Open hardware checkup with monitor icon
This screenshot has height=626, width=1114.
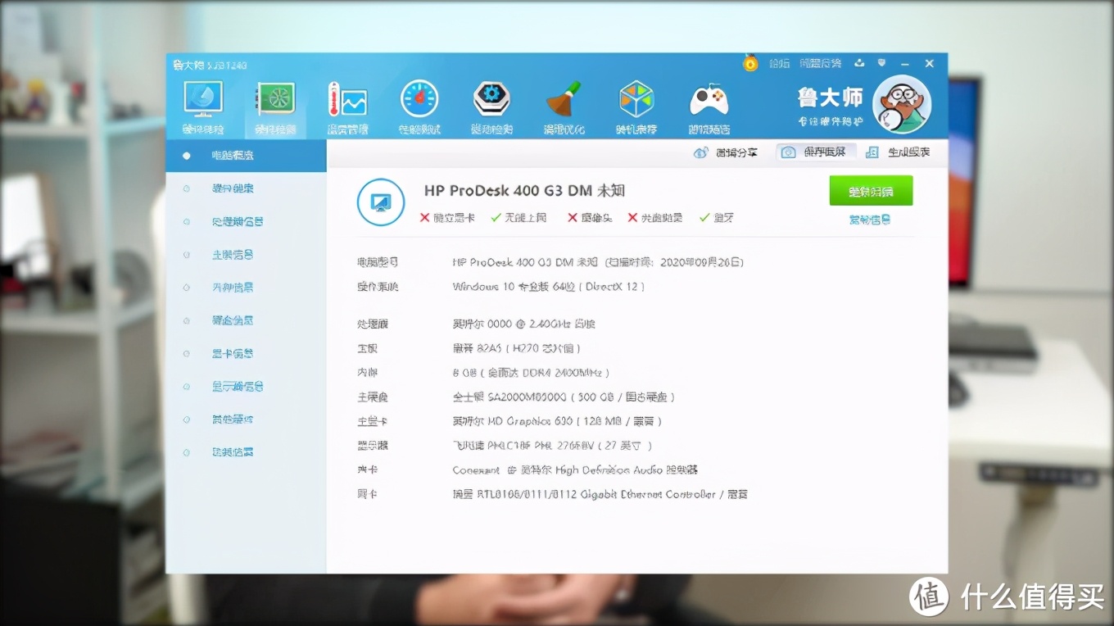(202, 98)
